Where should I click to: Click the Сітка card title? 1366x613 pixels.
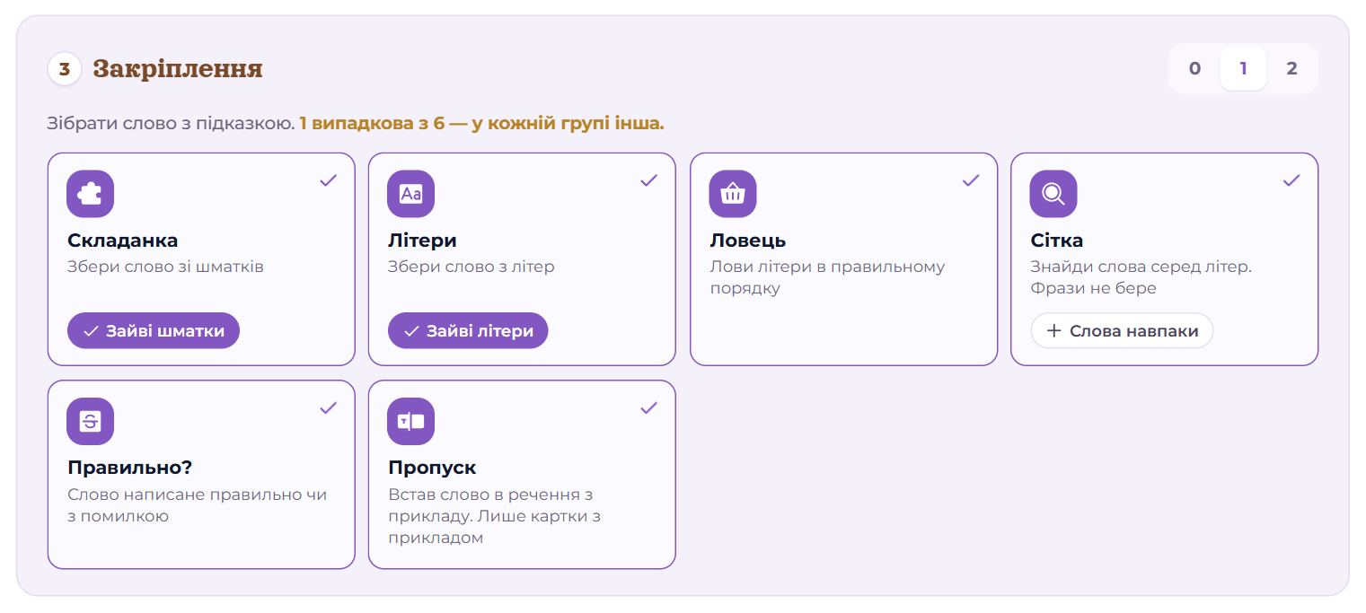tap(1057, 241)
